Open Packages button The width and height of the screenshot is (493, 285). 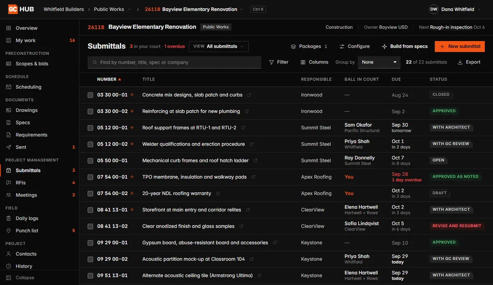pos(309,46)
